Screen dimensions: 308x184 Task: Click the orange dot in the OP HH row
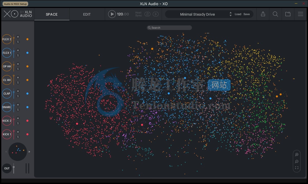pyautogui.click(x=27, y=66)
